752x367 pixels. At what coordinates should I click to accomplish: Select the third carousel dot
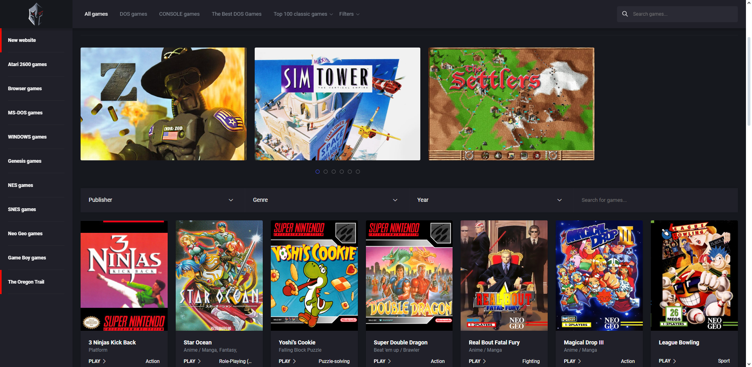coord(334,172)
